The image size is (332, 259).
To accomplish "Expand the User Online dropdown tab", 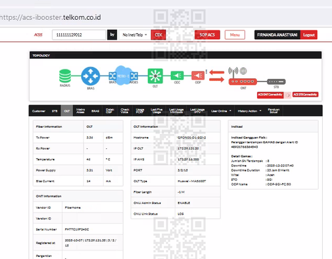I will point(221,111).
